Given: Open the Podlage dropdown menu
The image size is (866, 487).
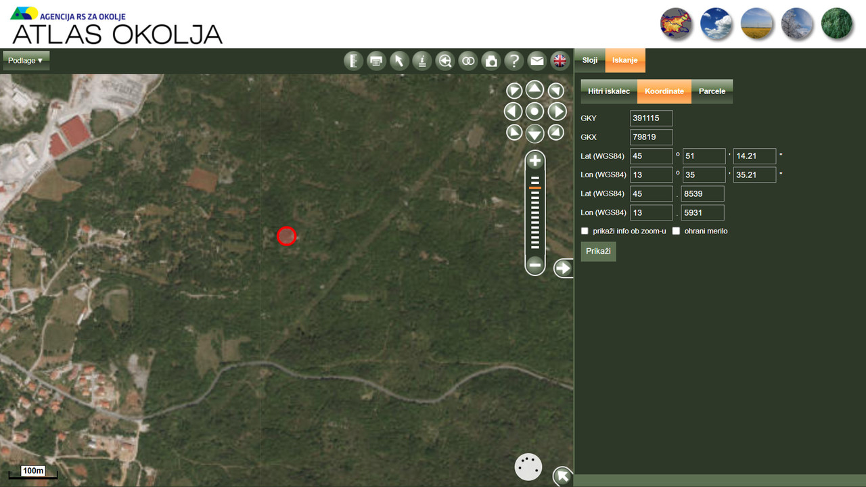Looking at the screenshot, I should coord(26,61).
